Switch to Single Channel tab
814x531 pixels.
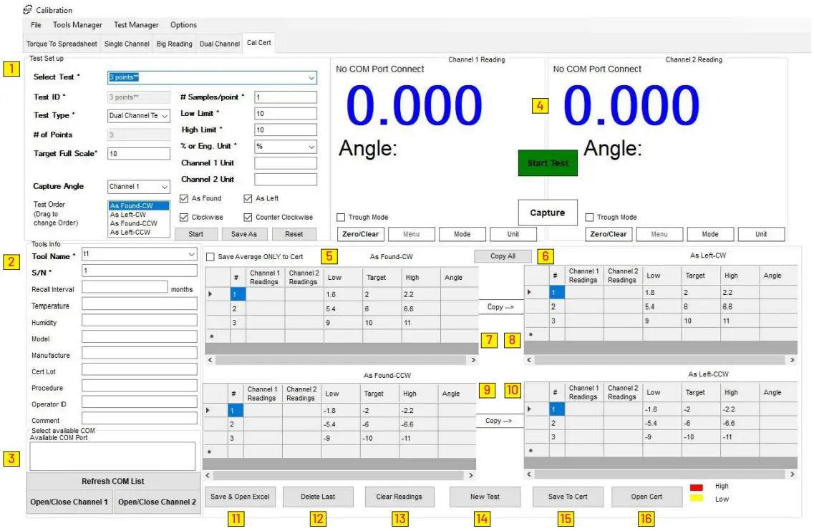tap(127, 44)
